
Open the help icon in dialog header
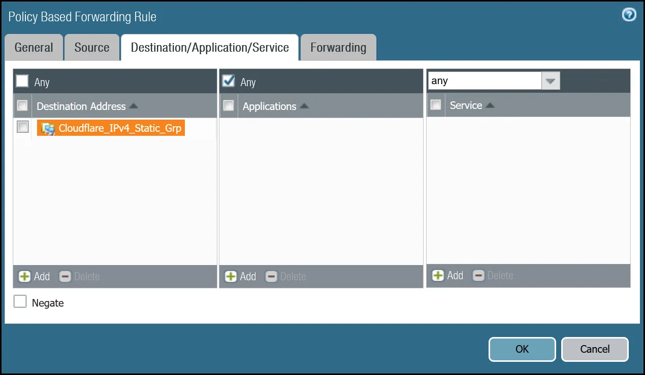(629, 15)
